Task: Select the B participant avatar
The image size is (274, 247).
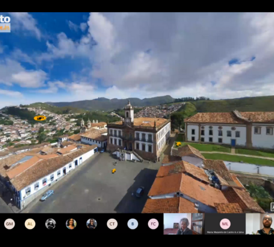Action: pos(132,224)
